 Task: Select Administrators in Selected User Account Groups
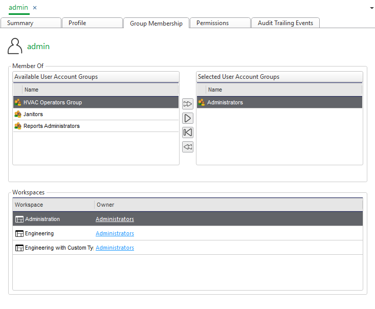279,102
